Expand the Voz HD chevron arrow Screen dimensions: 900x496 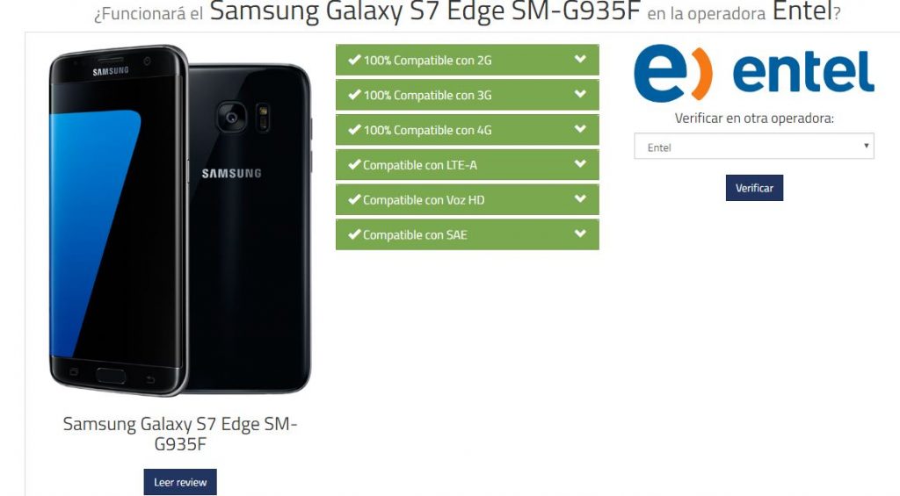tap(580, 199)
